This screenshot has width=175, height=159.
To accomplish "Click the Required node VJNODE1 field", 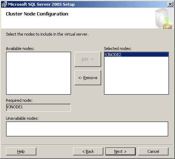I will (39, 108).
